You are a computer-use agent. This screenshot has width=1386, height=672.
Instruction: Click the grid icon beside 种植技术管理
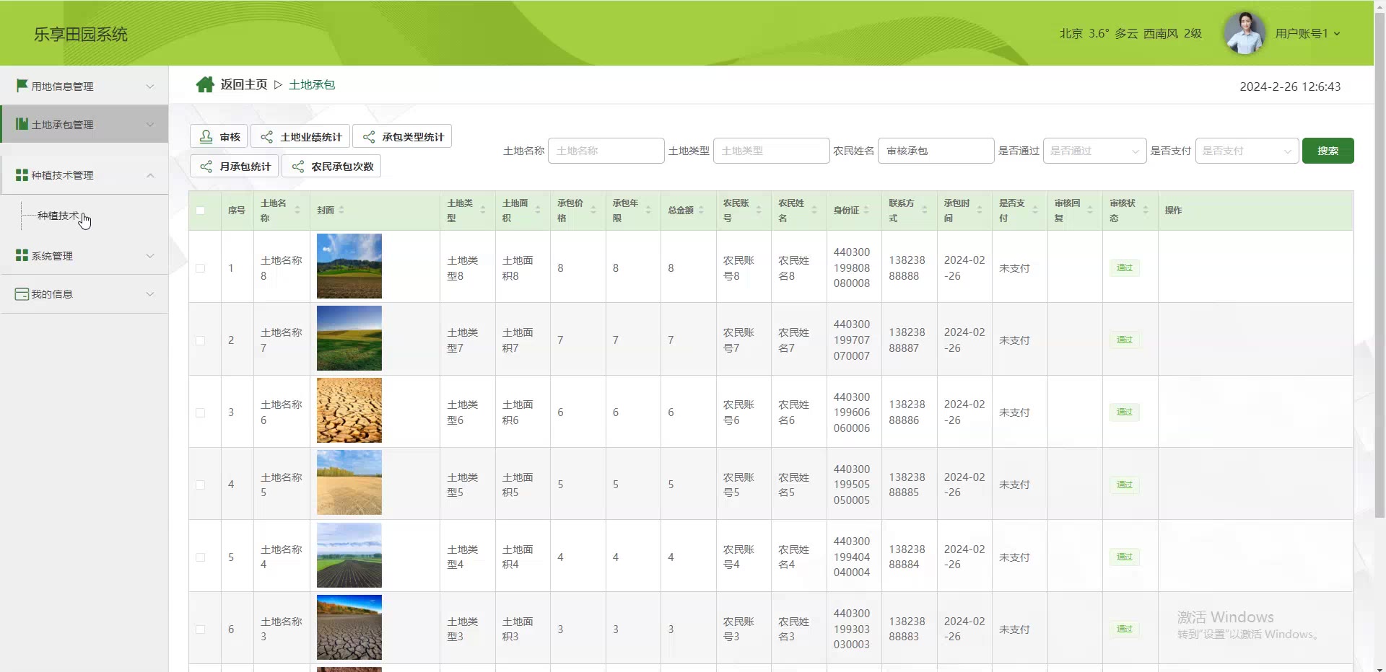click(x=22, y=175)
